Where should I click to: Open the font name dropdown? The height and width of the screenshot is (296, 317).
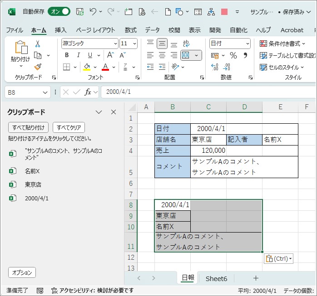(x=115, y=44)
